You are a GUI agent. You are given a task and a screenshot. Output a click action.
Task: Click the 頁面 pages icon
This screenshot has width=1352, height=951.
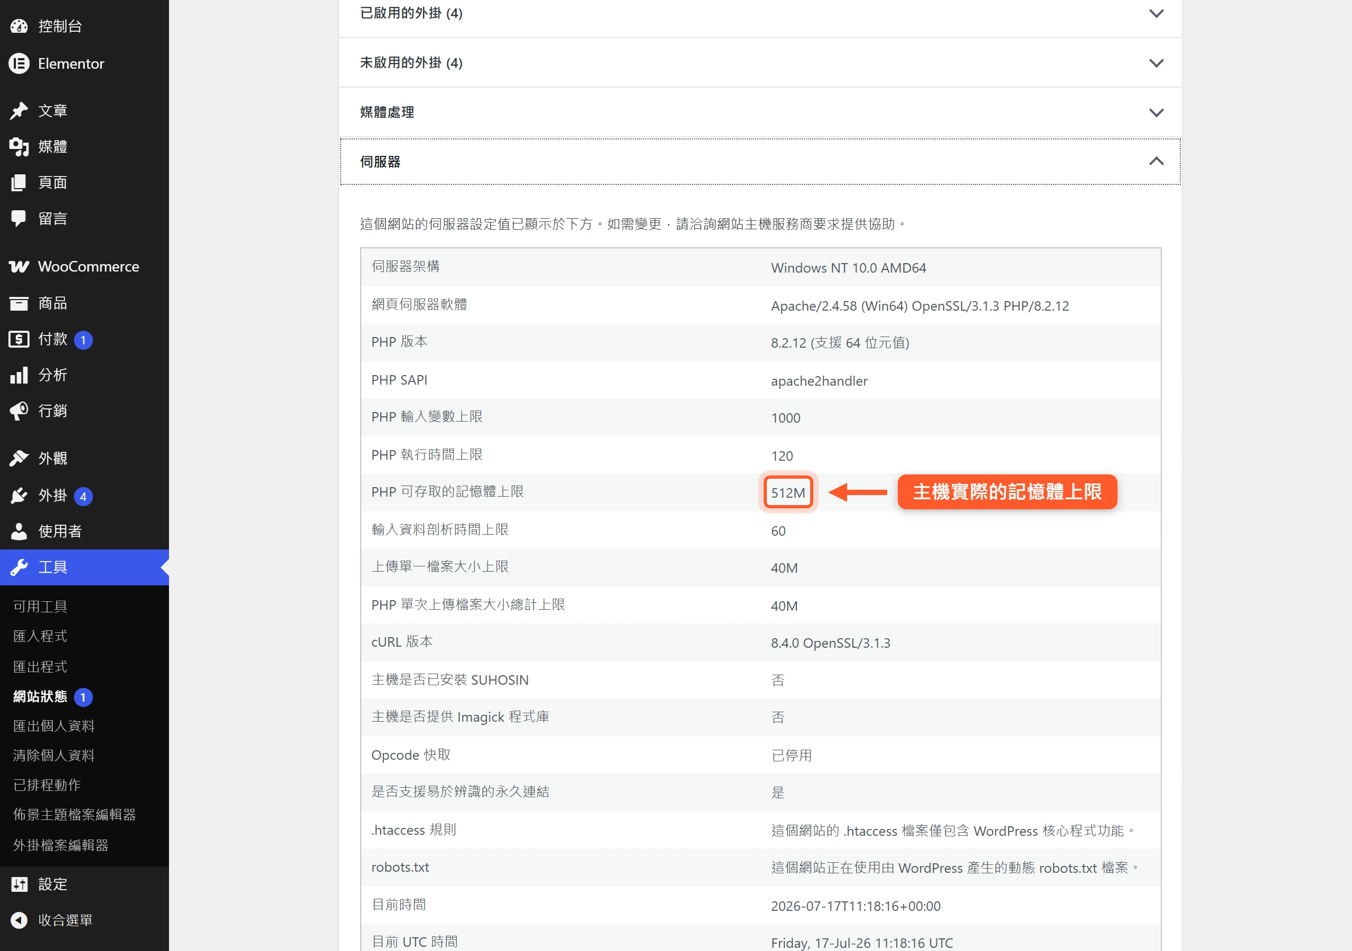tap(19, 183)
